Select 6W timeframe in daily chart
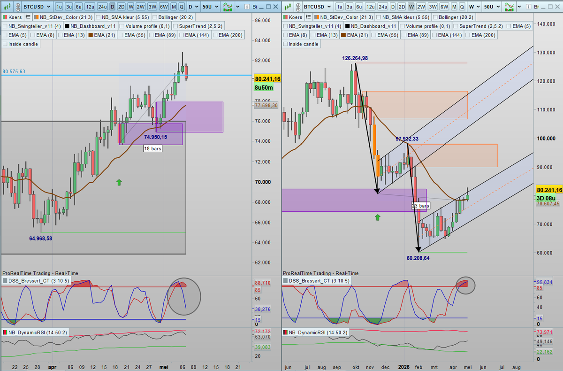Viewport: 563px width, 371px height. point(163,7)
